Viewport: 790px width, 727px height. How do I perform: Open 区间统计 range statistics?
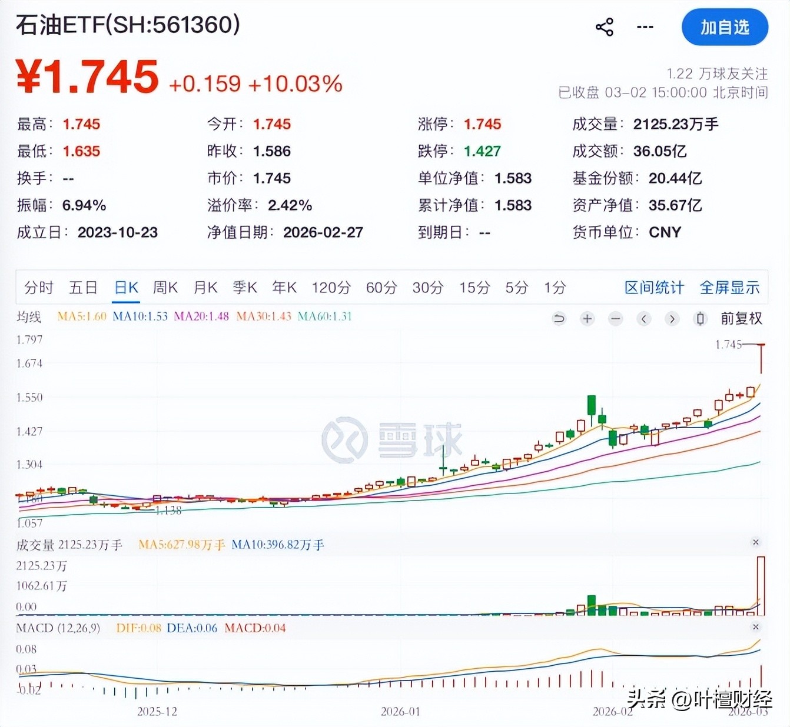[x=654, y=288]
